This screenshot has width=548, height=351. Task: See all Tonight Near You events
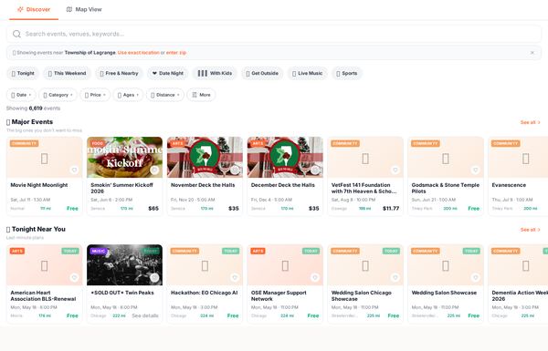pyautogui.click(x=530, y=230)
